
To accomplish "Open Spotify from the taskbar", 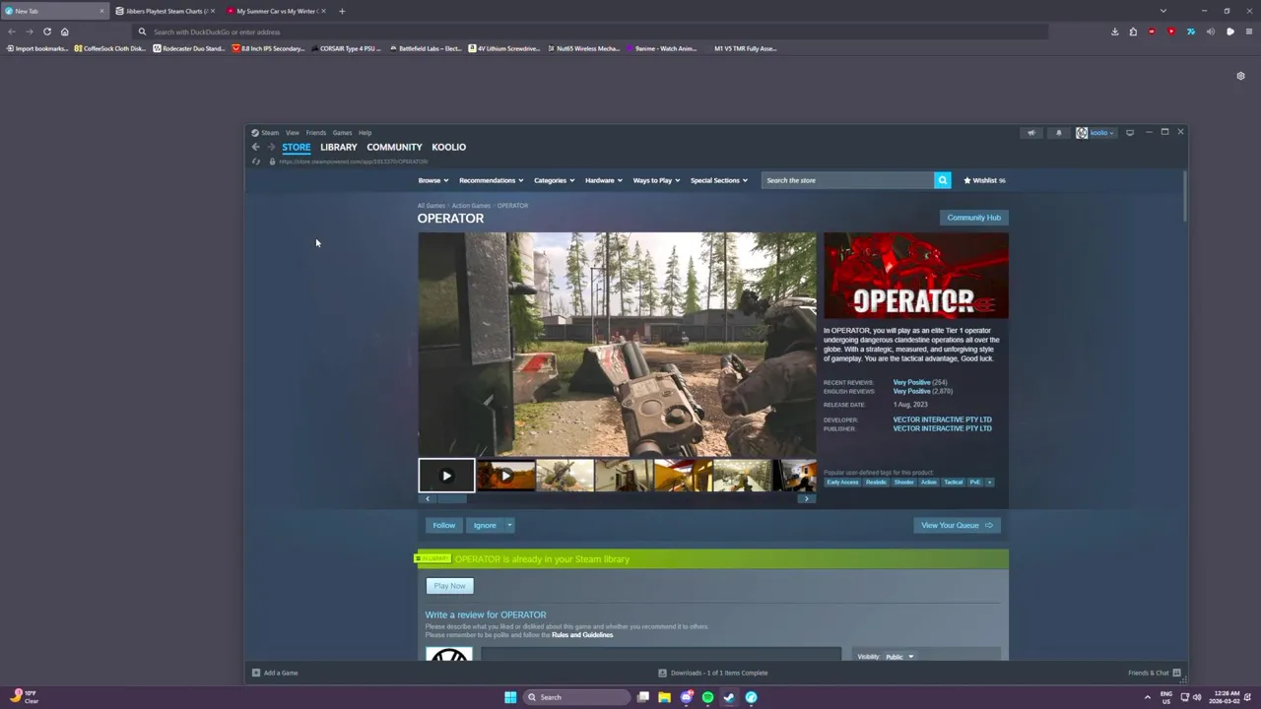I will click(707, 697).
